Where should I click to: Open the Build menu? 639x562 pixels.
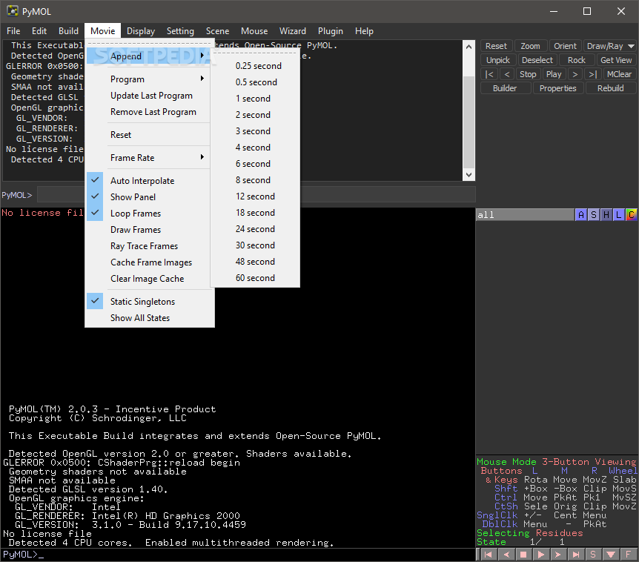coord(68,31)
